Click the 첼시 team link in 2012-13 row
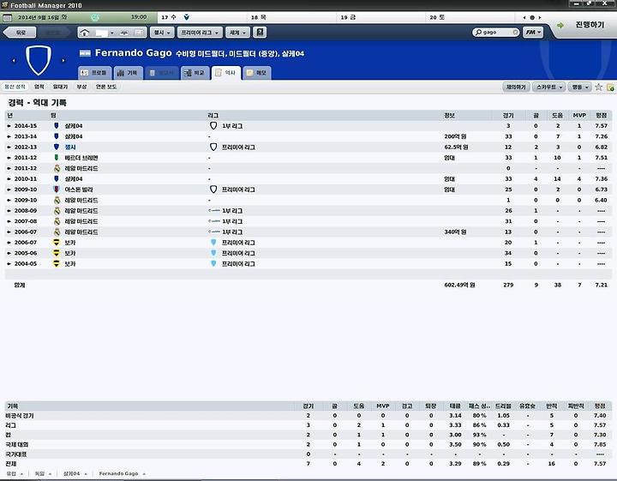 click(x=70, y=147)
